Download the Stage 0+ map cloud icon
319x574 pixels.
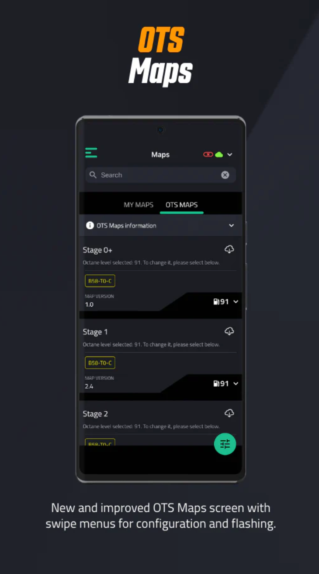pos(229,249)
